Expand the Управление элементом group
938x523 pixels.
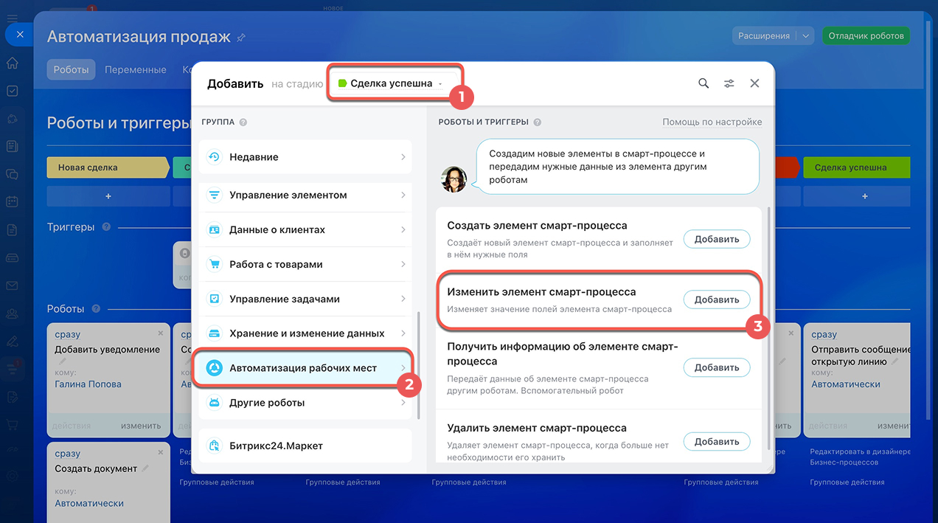[x=305, y=195]
